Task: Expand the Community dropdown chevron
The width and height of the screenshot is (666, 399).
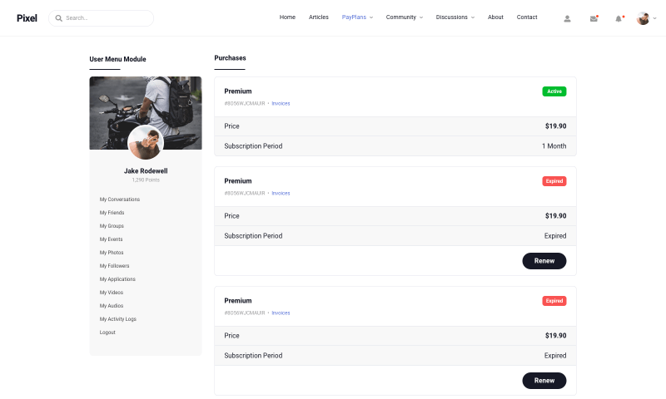Action: coord(421,17)
